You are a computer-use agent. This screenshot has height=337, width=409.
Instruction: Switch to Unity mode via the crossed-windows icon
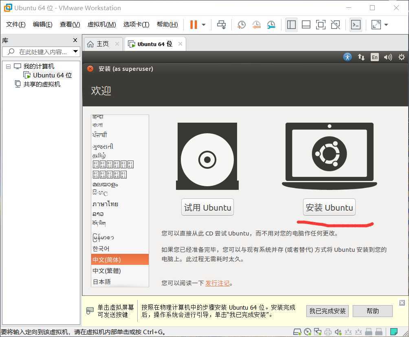click(x=335, y=25)
